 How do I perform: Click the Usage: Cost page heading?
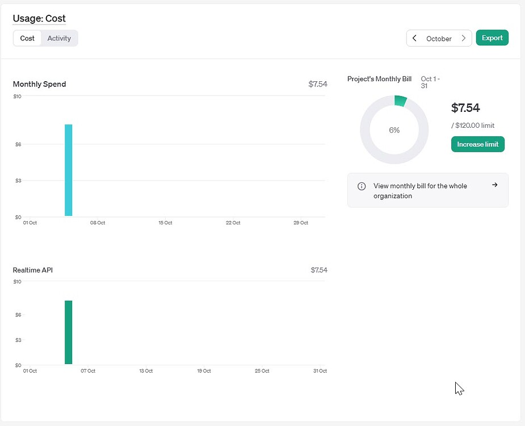coord(39,18)
